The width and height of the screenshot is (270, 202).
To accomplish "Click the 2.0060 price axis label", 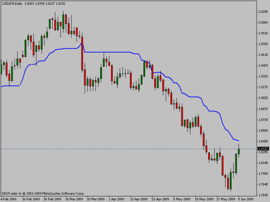I will coord(263,22).
